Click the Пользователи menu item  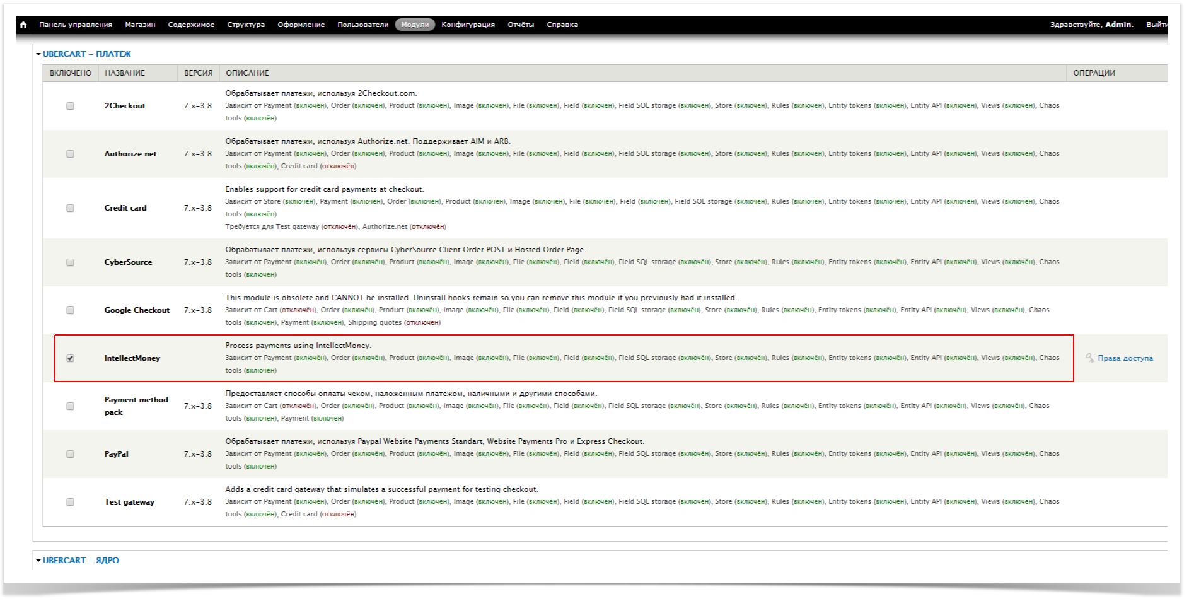pos(362,25)
